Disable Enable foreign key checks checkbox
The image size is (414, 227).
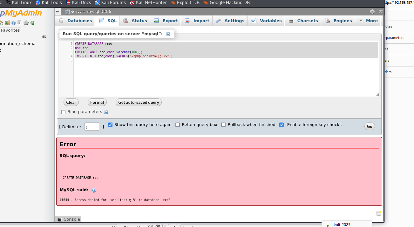(x=282, y=125)
